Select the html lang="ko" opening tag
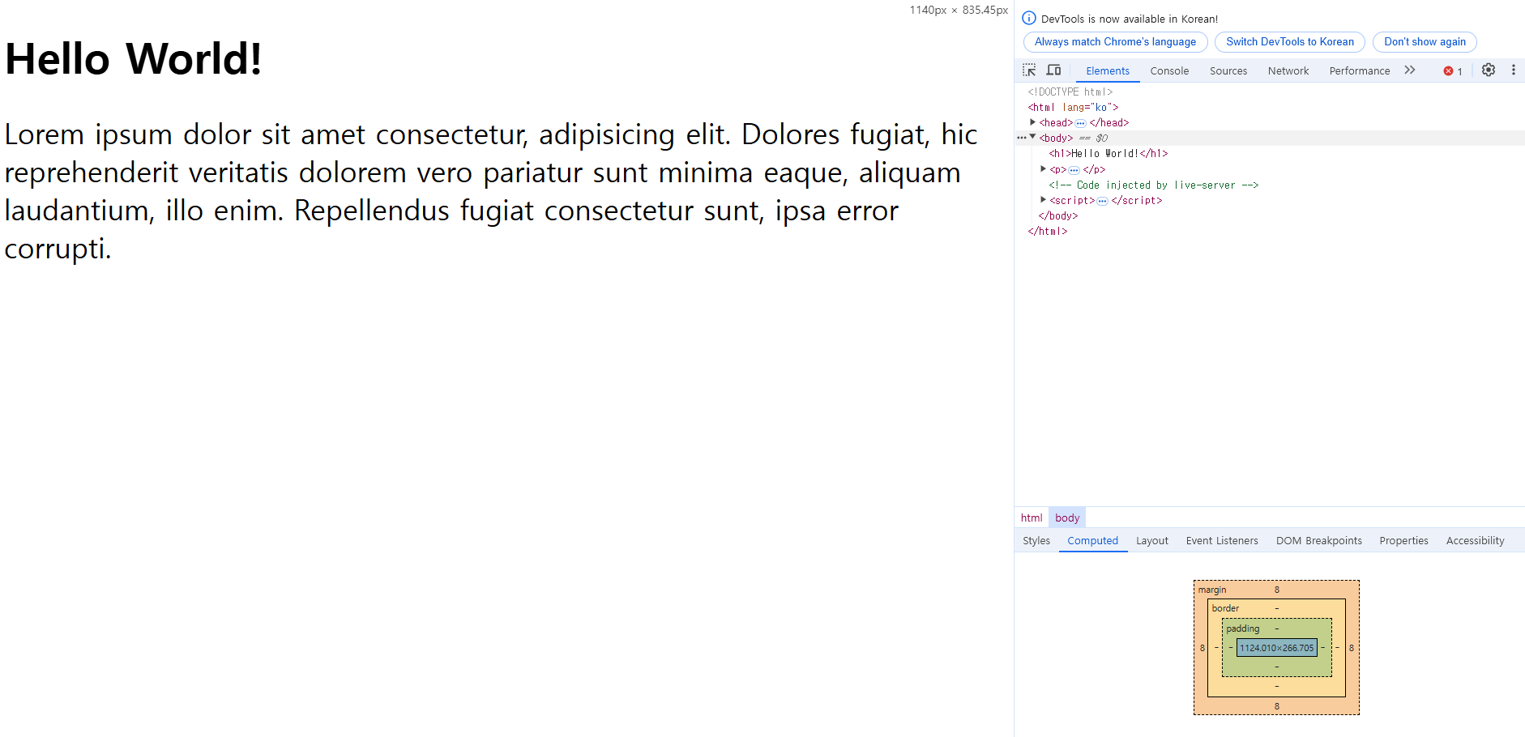Image resolution: width=1525 pixels, height=737 pixels. point(1073,108)
